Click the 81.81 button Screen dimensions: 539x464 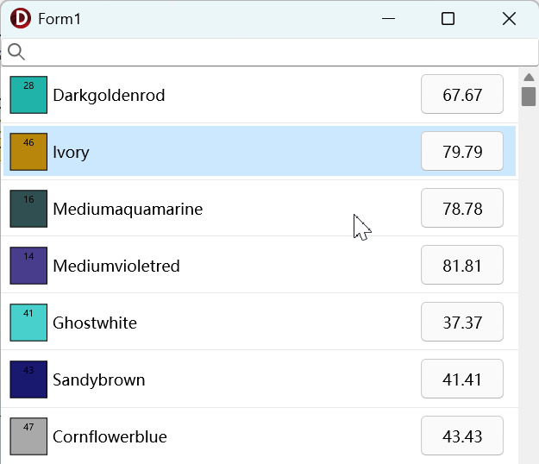(461, 266)
